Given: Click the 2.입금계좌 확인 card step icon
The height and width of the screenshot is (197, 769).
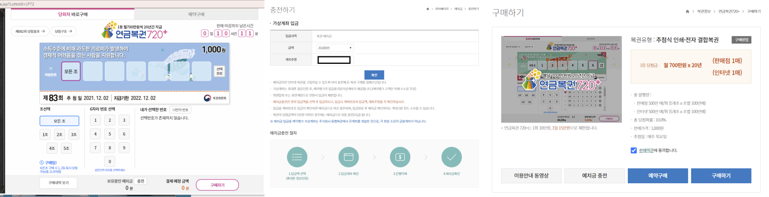Looking at the screenshot, I should [348, 157].
